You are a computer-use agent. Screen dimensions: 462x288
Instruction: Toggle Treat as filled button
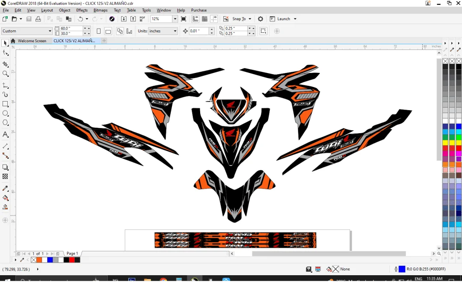[x=263, y=31]
